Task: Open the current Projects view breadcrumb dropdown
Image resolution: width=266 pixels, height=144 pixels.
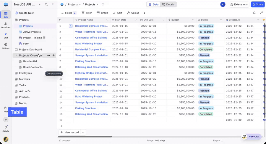Action: click(x=97, y=4)
